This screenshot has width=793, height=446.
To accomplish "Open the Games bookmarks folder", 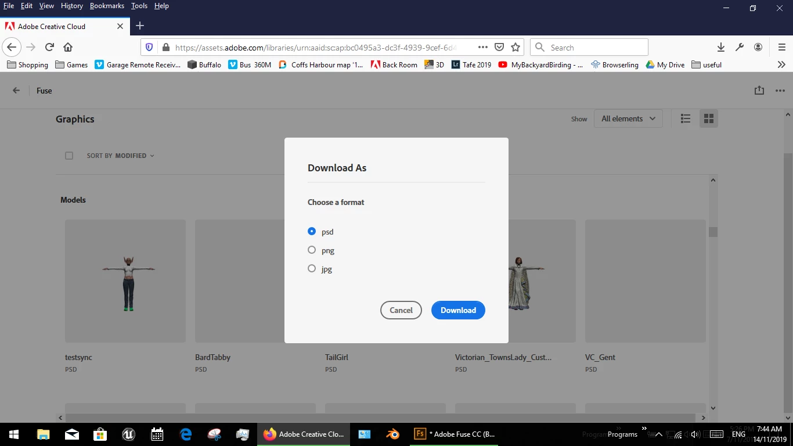I will (71, 64).
